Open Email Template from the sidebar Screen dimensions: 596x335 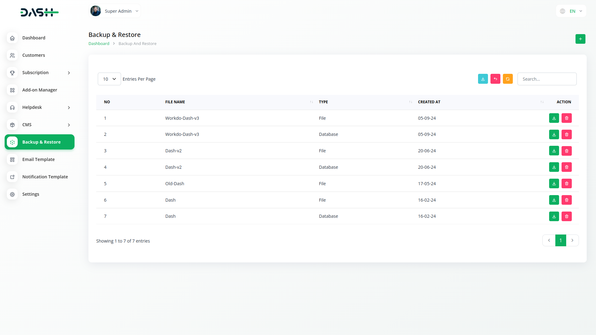38,159
